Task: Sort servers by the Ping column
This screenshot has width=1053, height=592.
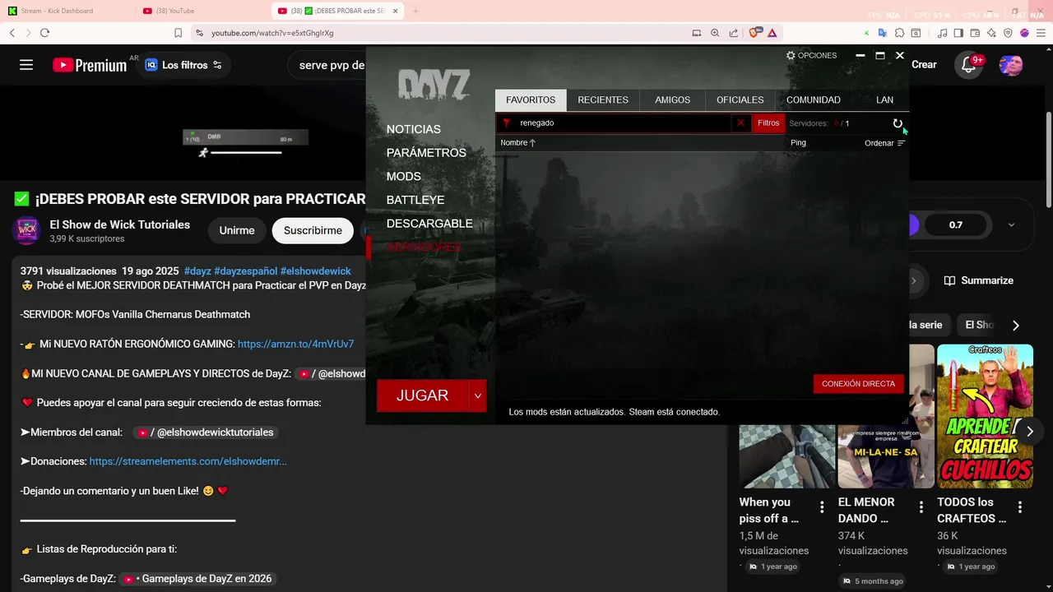Action: (x=798, y=143)
